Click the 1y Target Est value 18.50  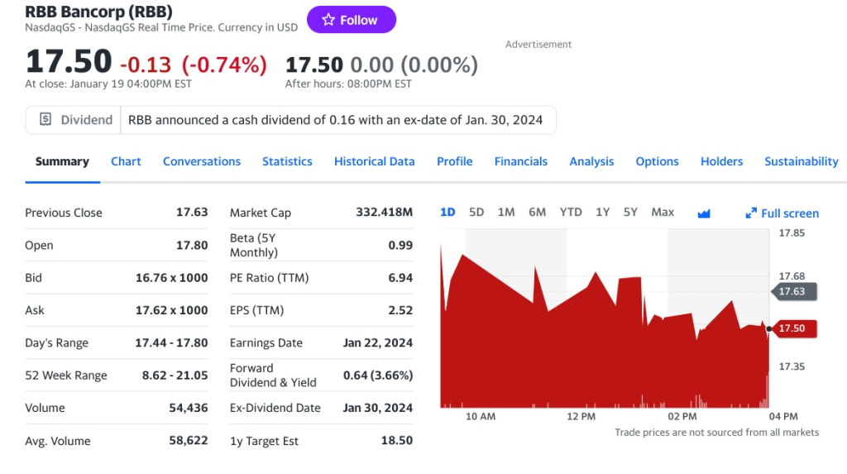click(x=397, y=440)
